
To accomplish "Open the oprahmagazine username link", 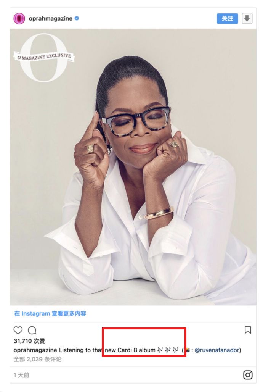I will pos(50,18).
